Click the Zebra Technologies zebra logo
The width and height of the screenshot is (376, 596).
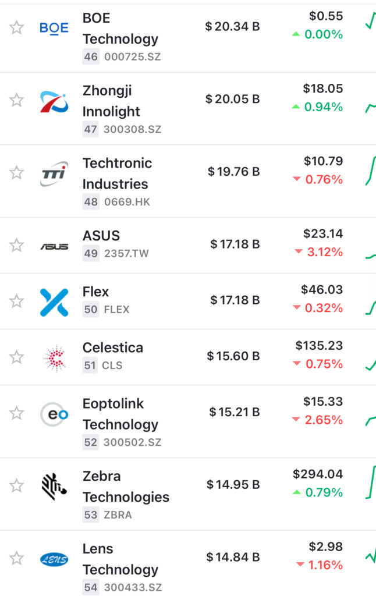[54, 487]
